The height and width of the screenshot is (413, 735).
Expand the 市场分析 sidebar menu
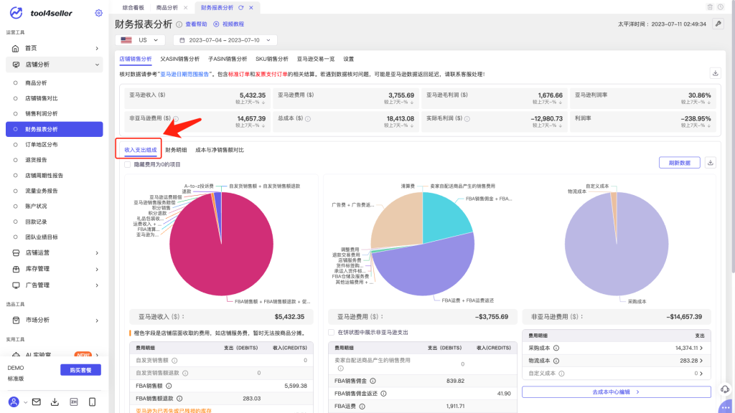[x=55, y=321]
